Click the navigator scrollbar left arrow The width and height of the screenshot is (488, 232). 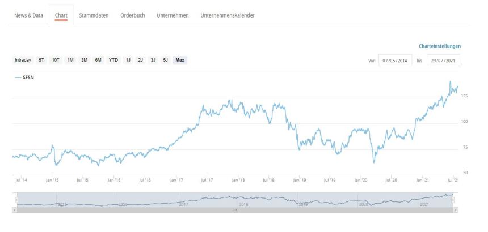pos(14,209)
